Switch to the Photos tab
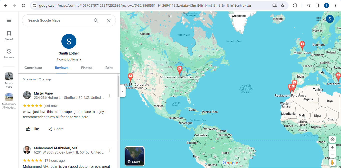341x168 pixels. pos(87,68)
